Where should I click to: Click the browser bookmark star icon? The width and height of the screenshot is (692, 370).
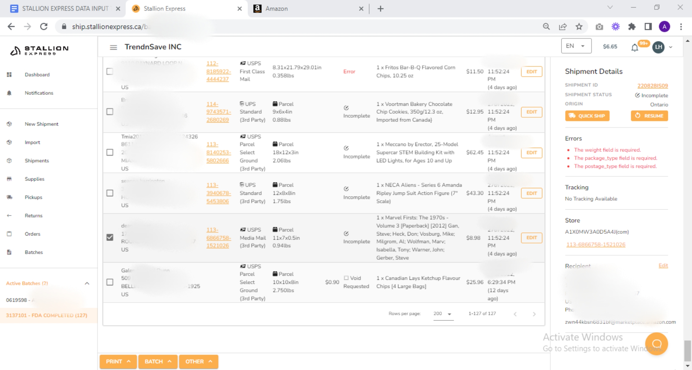(579, 27)
